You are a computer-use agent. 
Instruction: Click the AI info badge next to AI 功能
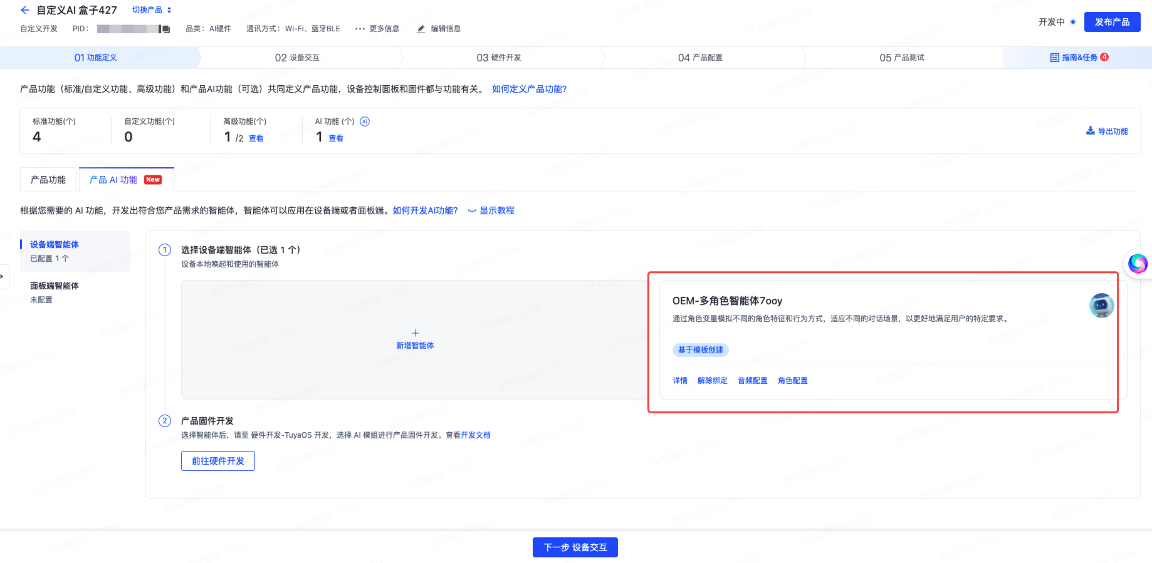pyautogui.click(x=365, y=121)
